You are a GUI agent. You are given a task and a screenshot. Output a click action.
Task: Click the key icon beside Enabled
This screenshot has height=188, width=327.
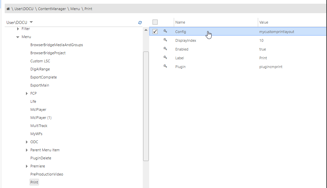(165, 49)
